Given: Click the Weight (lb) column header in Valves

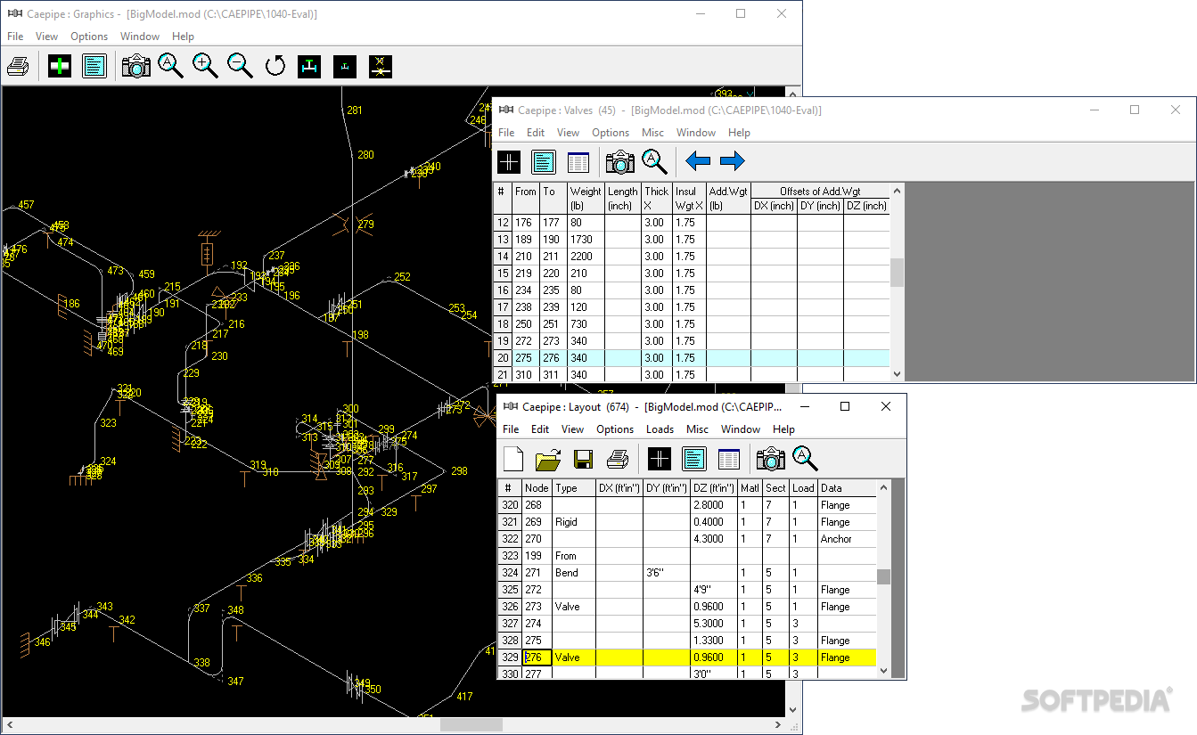Looking at the screenshot, I should (x=586, y=199).
